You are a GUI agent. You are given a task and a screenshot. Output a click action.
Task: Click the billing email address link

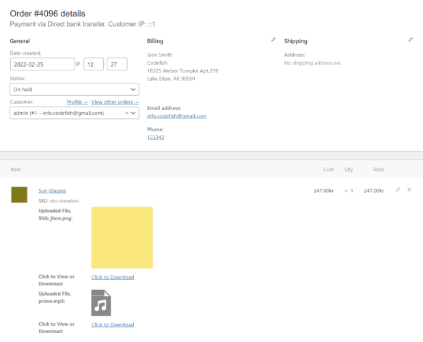(x=176, y=116)
